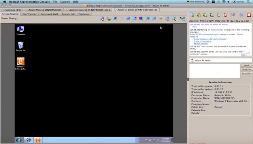Click the Push URL button
The height and width of the screenshot is (144, 253).
(x=246, y=73)
